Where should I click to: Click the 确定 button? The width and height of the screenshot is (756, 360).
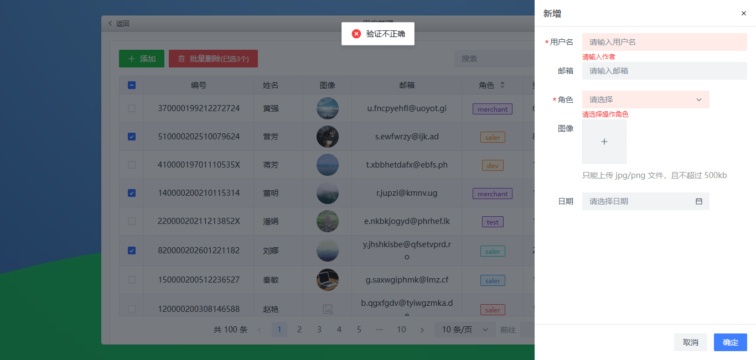[731, 342]
